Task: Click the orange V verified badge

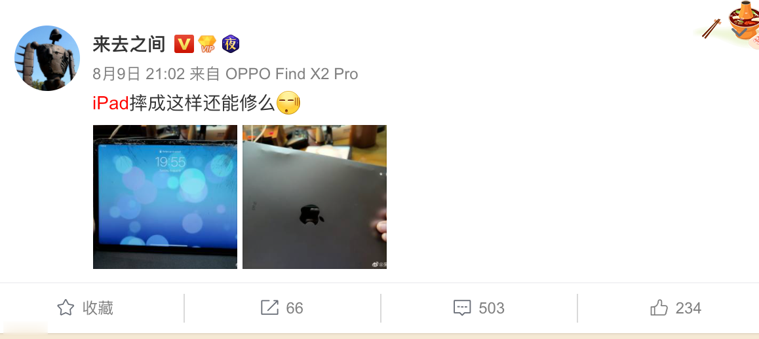Action: (184, 45)
